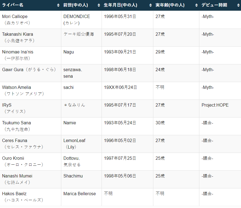This screenshot has width=241, height=208.
Task: Click the 27歳 age in Takanashi Kiara row
Action: pos(160,34)
